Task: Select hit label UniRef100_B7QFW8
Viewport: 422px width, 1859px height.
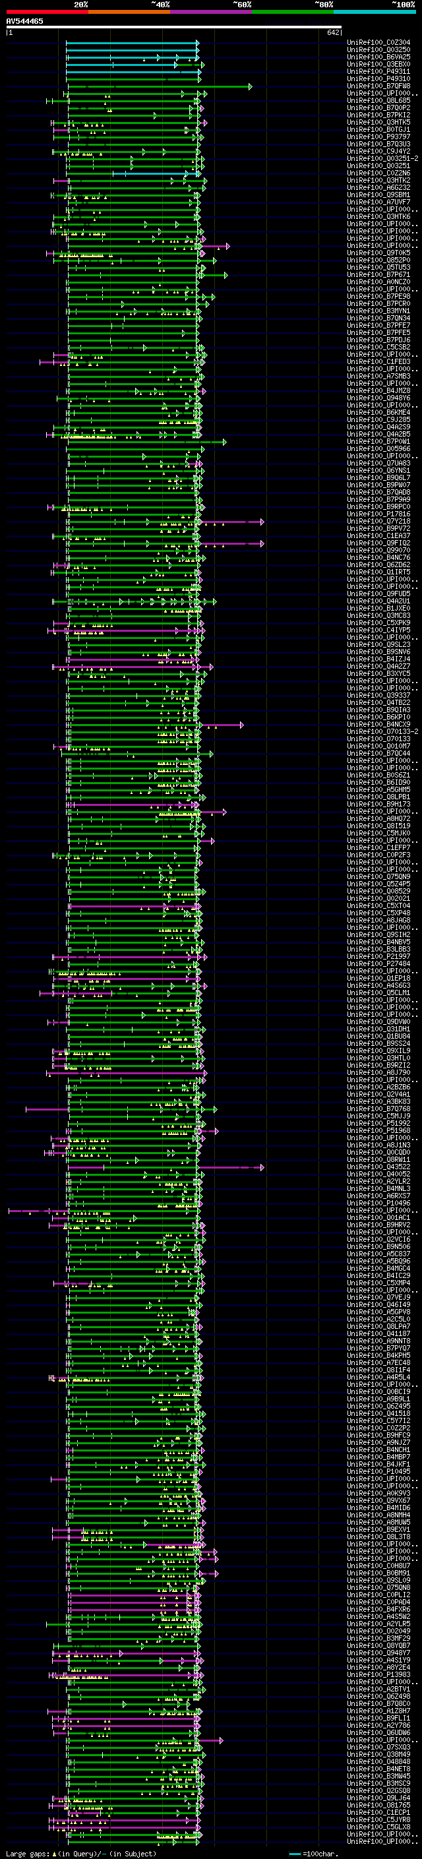Action: coord(378,86)
